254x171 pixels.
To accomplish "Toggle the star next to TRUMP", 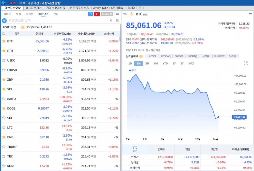I will (x=4, y=147).
